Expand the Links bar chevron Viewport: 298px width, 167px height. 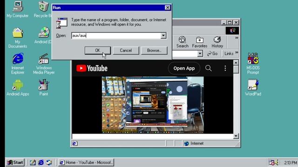click(x=237, y=52)
